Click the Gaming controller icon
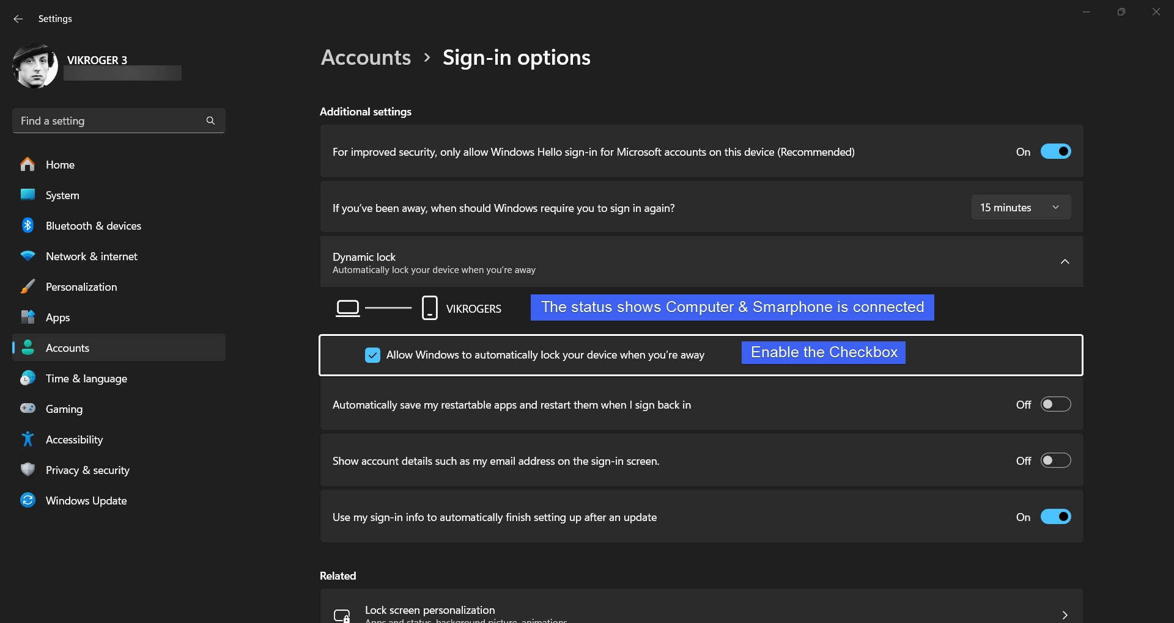1174x623 pixels. [28, 408]
